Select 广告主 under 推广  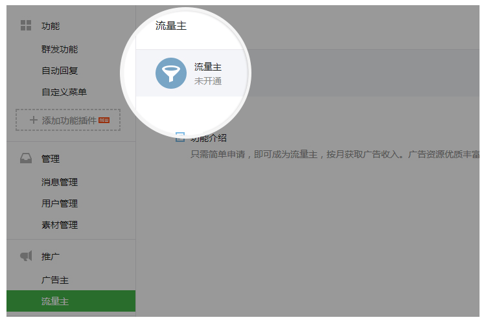(x=55, y=280)
